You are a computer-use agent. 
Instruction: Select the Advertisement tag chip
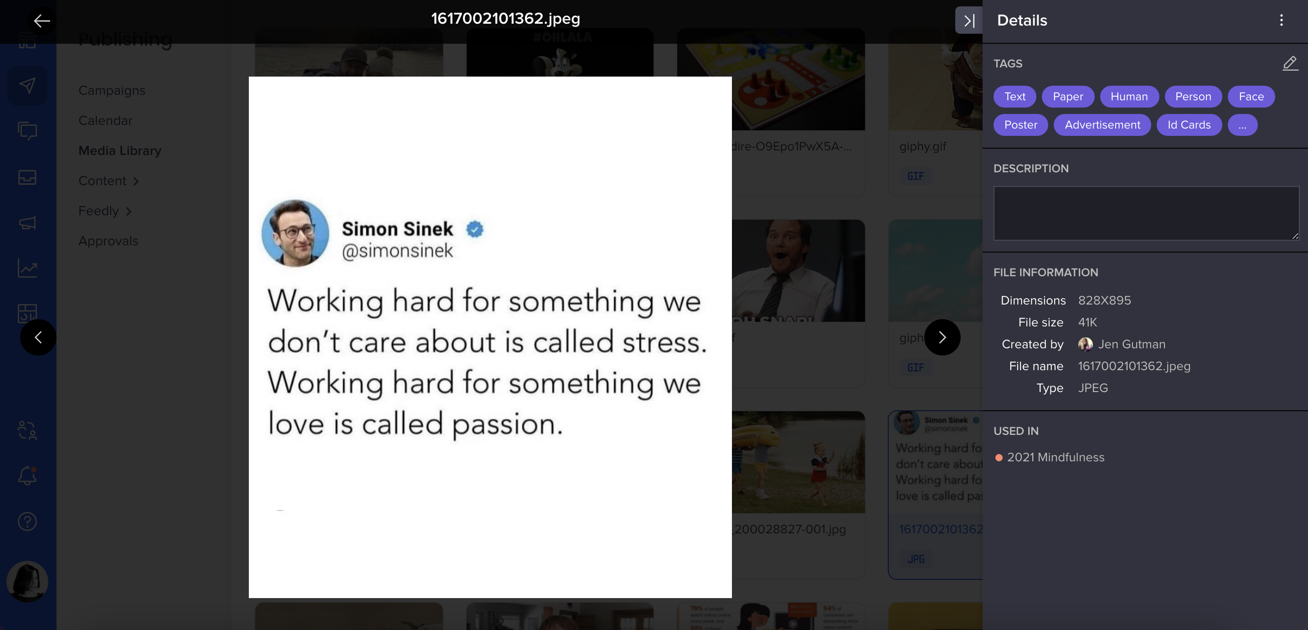pos(1102,125)
